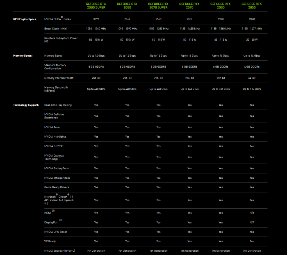Click the Real-Time Ray Tracing row label
The height and width of the screenshot is (255, 287).
coord(58,105)
